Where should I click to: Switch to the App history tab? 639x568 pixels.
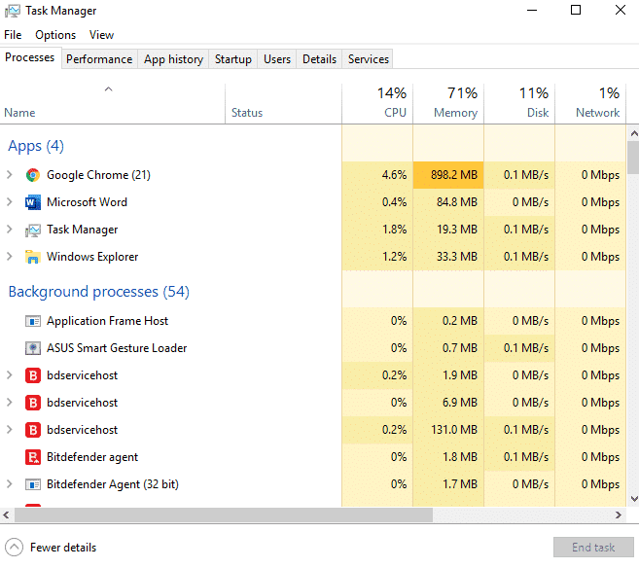coord(173,59)
